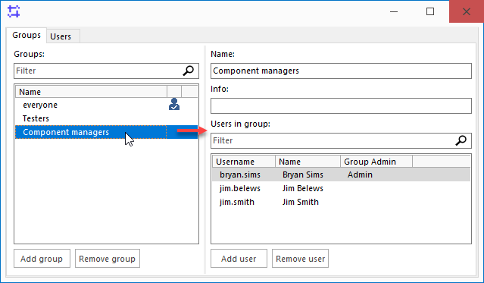Screen dimensions: 484x283
Task: Close the window with the red X
Action: click(x=467, y=11)
